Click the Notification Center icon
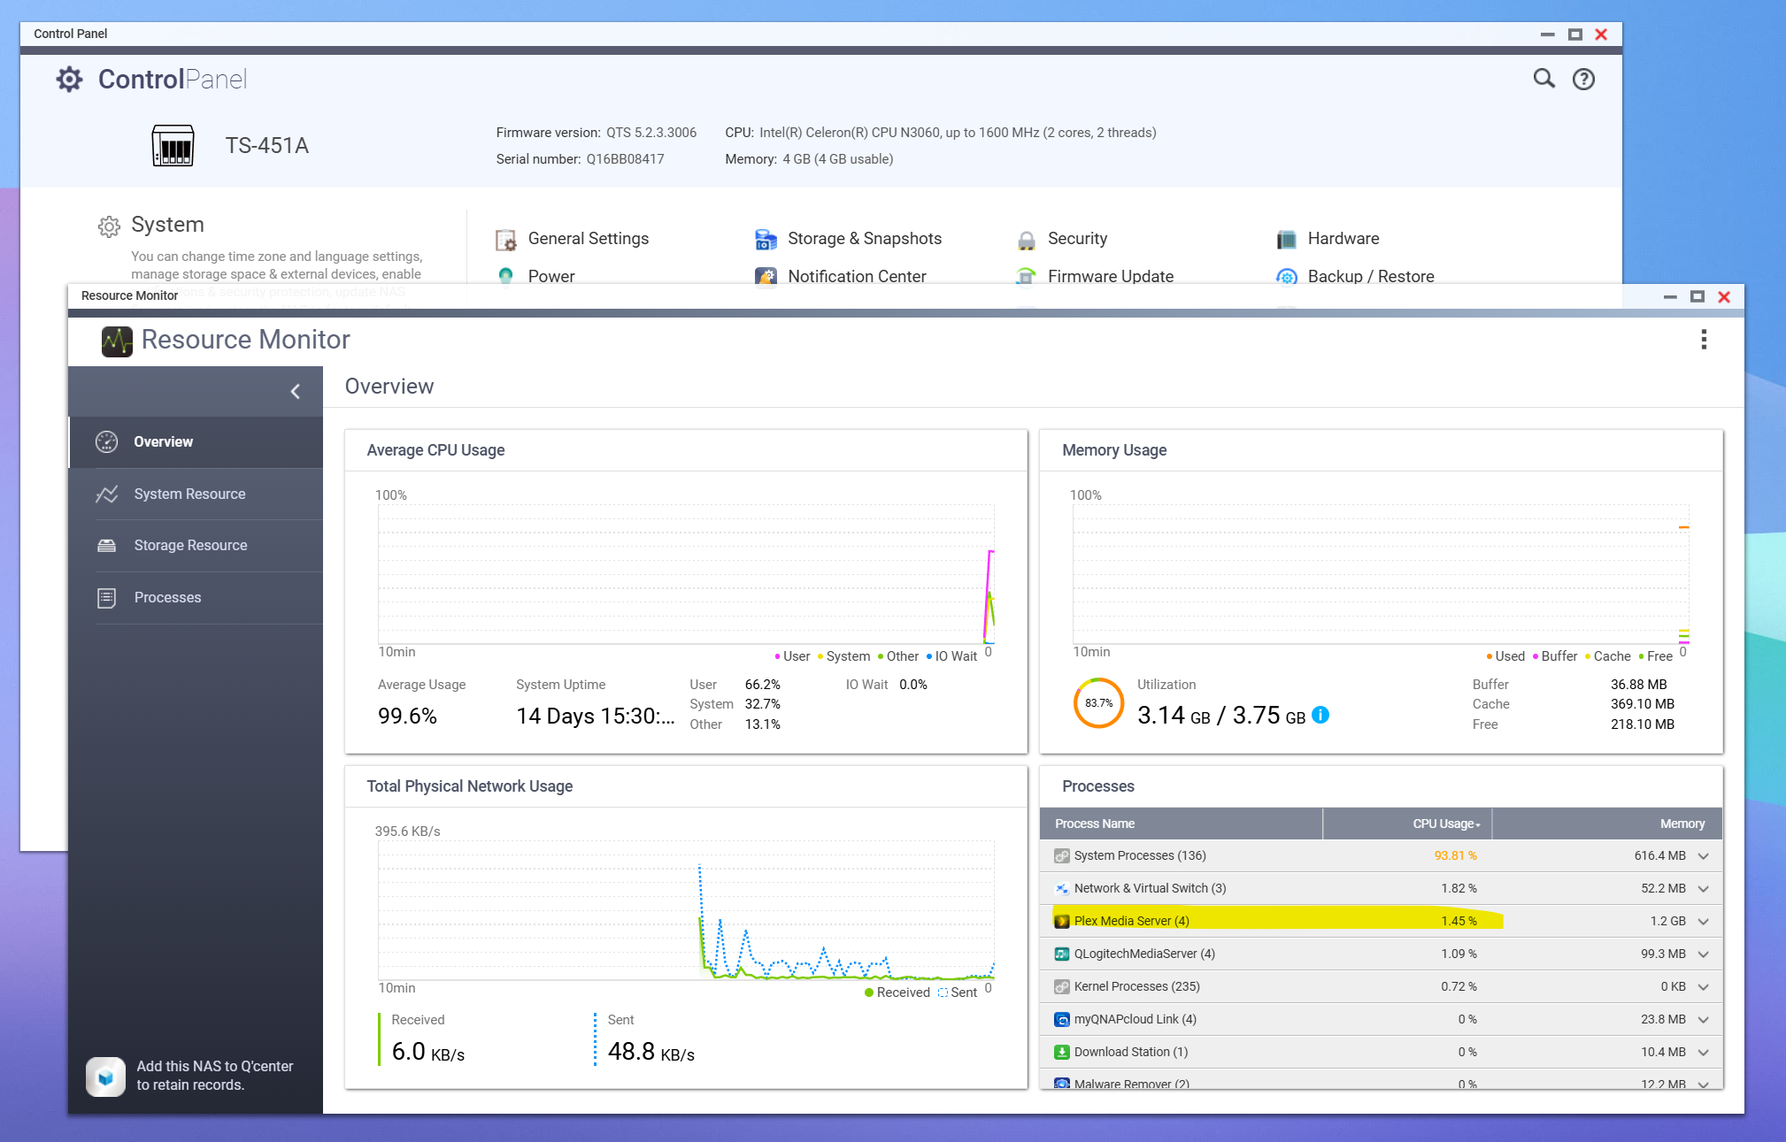 tap(766, 275)
